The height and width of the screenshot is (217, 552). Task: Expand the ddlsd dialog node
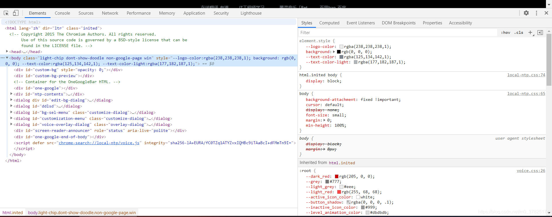point(11,106)
